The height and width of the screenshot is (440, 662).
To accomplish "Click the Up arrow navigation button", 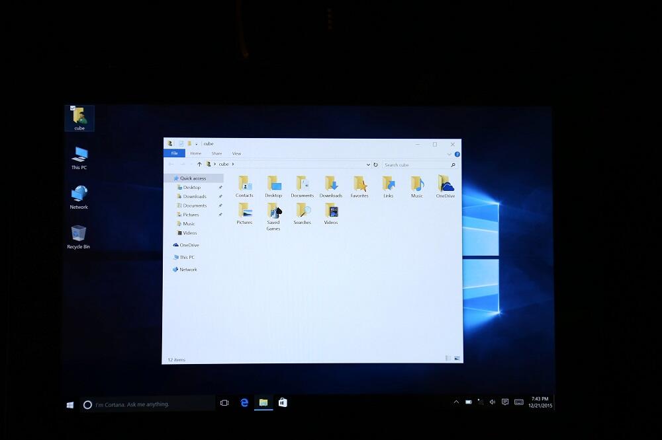I will click(199, 165).
